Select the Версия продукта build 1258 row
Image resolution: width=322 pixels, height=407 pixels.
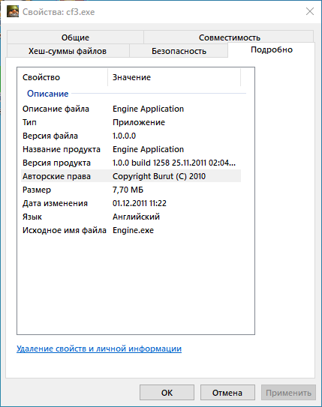tap(131, 163)
